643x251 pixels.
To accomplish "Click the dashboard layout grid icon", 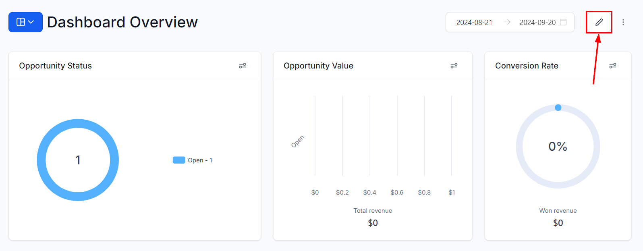I will tap(21, 22).
